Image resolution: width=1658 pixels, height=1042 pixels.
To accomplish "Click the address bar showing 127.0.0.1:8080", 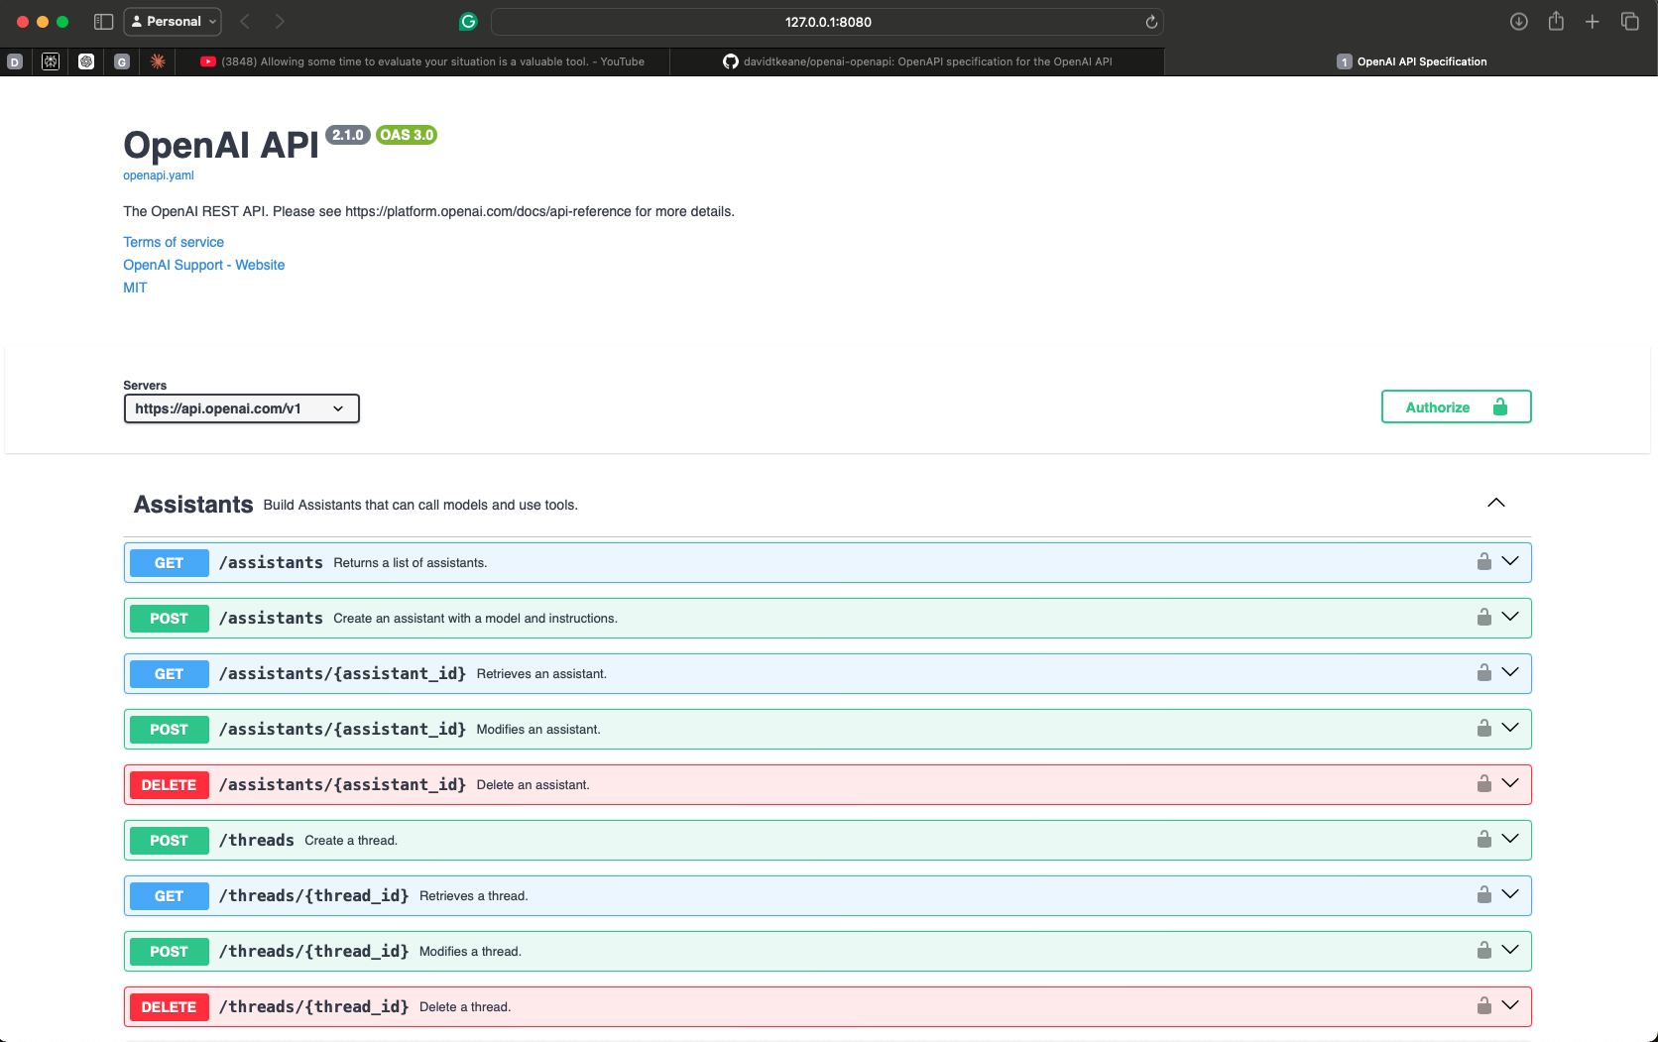I will tap(827, 22).
